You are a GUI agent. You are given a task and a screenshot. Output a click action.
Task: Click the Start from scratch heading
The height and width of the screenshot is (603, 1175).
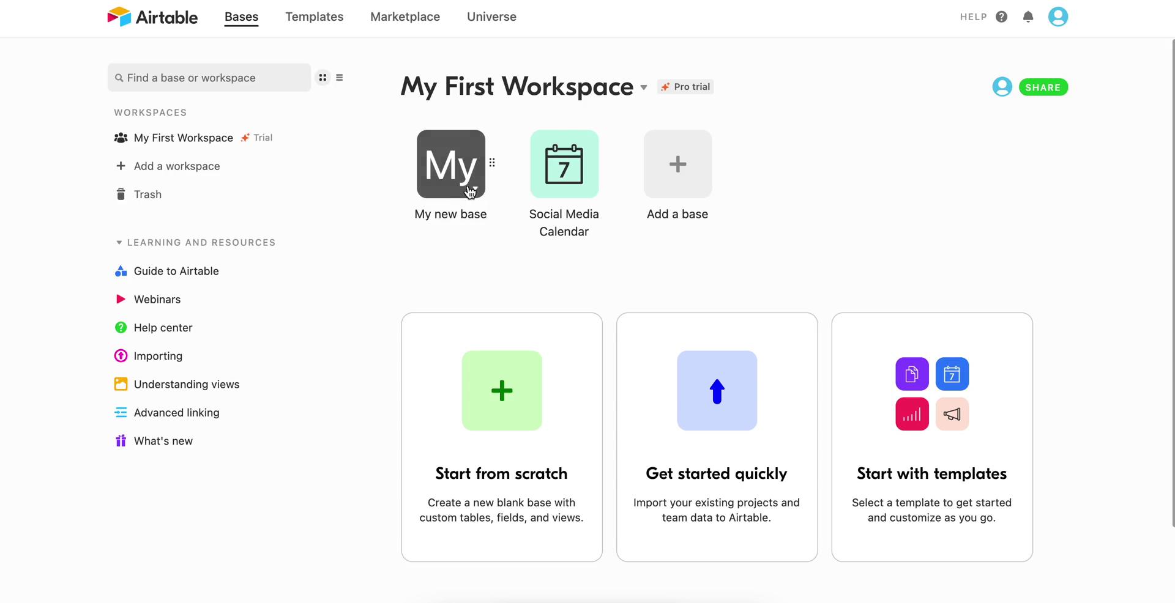coord(501,473)
